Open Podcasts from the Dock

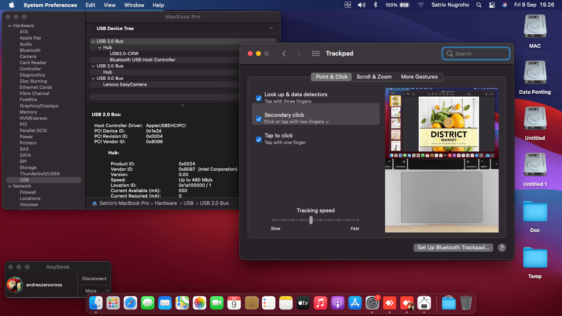click(x=338, y=303)
